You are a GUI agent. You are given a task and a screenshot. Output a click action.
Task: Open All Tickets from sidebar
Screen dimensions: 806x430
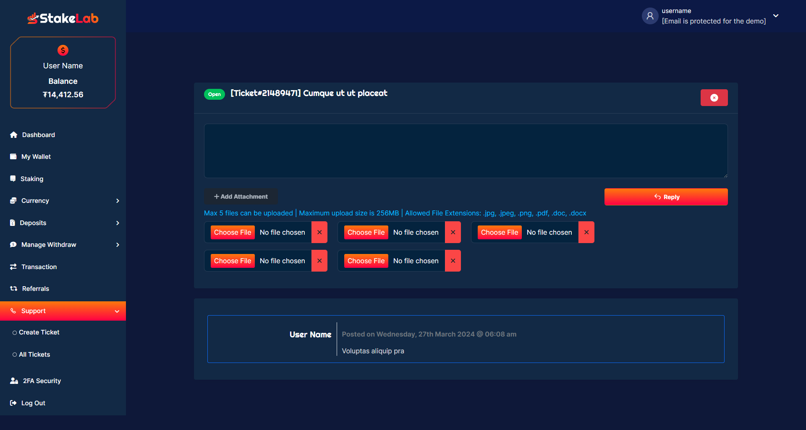pos(34,354)
